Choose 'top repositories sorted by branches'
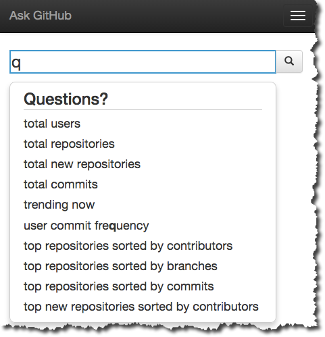 tap(120, 266)
